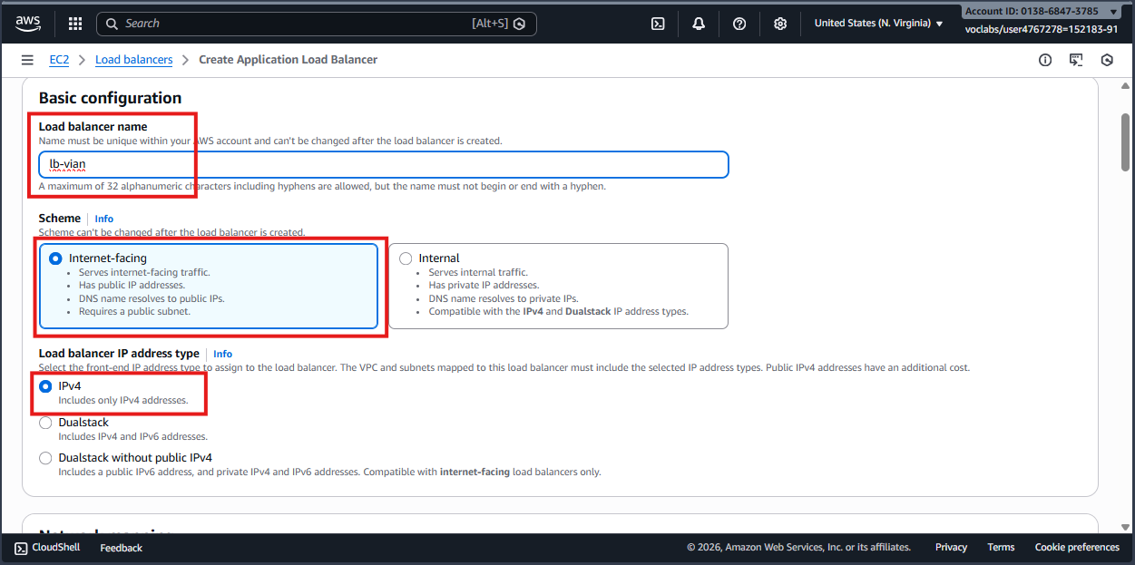Open the settings gear icon
Image resolution: width=1135 pixels, height=565 pixels.
point(780,24)
